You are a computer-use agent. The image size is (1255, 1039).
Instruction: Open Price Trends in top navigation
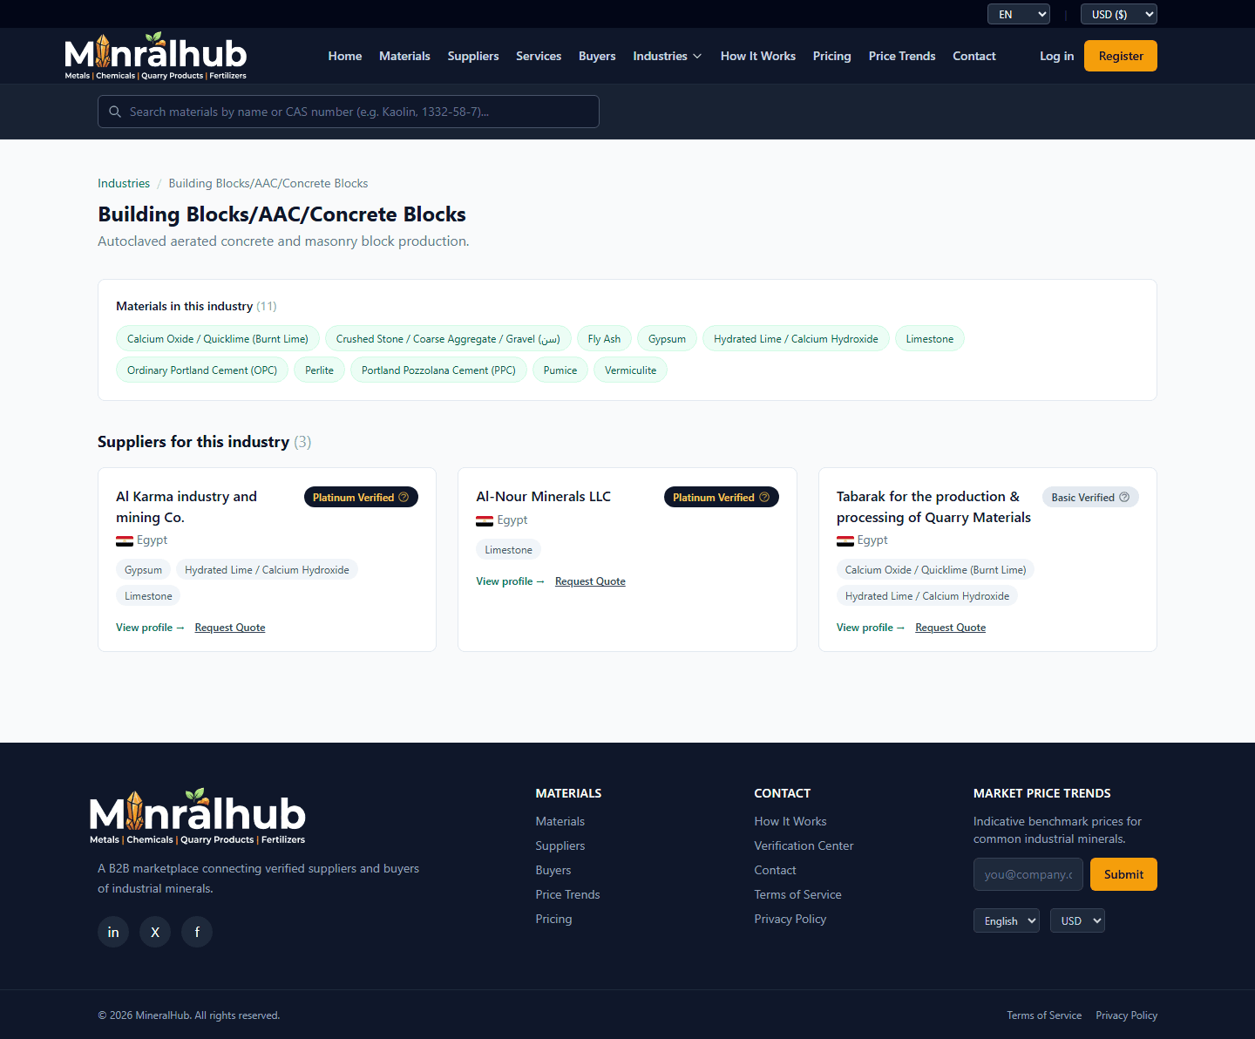(902, 56)
